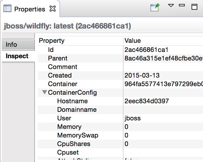Click the Value column header
This screenshot has width=203, height=162.
click(x=133, y=41)
